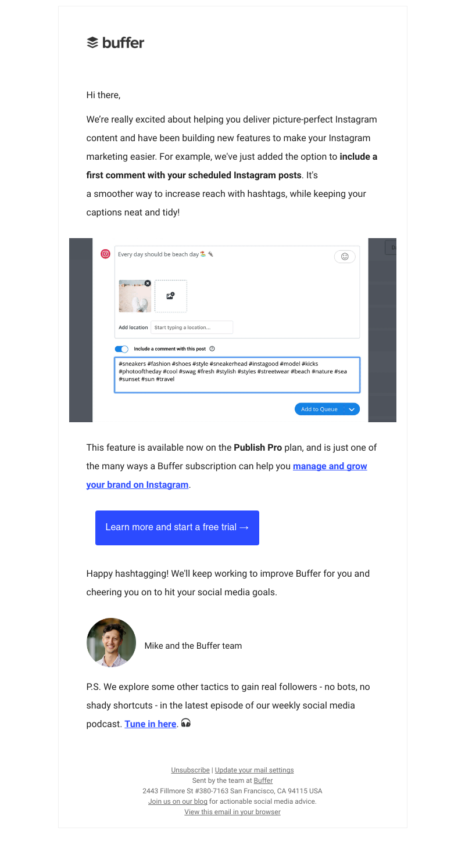Open the attached beach photo thumbnail
The width and height of the screenshot is (465, 845).
[x=134, y=297]
